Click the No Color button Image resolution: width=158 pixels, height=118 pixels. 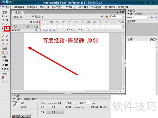[5, 69]
